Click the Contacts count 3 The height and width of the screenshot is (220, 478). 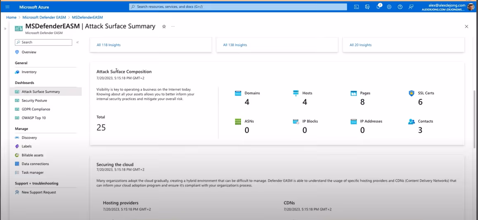point(420,130)
